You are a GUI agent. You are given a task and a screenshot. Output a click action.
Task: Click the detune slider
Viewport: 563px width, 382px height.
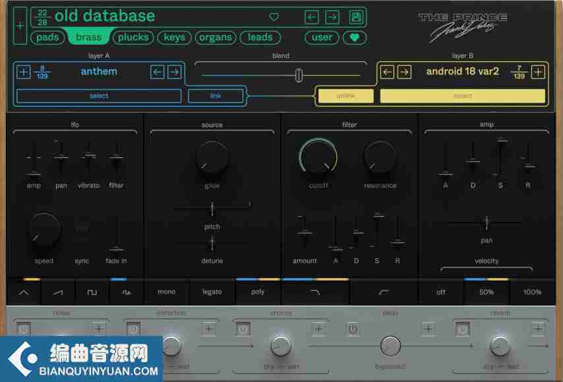click(x=212, y=244)
